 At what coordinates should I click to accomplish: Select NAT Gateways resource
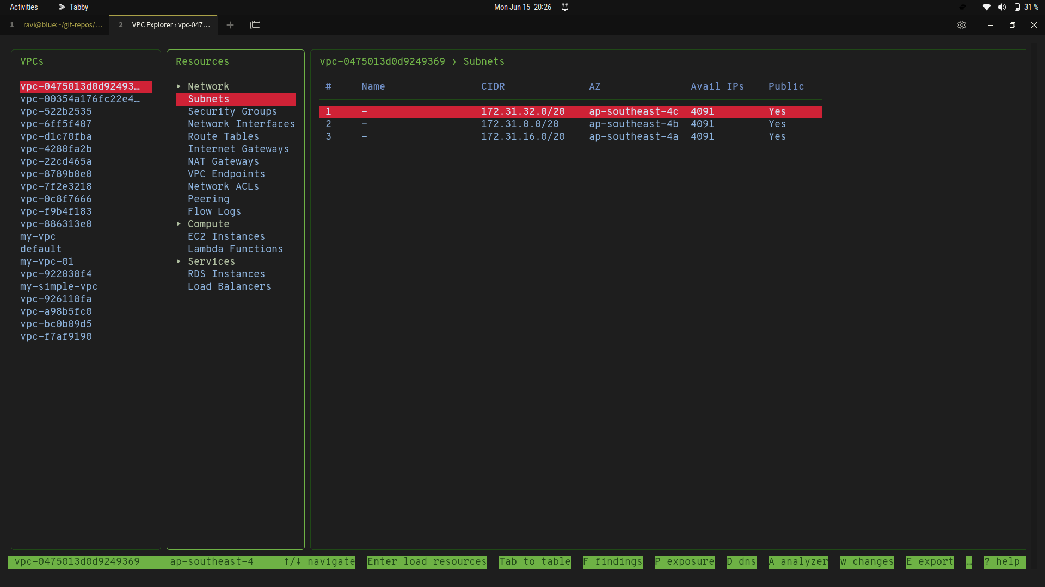point(223,161)
